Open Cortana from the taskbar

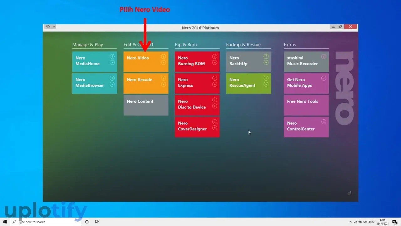[x=87, y=222]
